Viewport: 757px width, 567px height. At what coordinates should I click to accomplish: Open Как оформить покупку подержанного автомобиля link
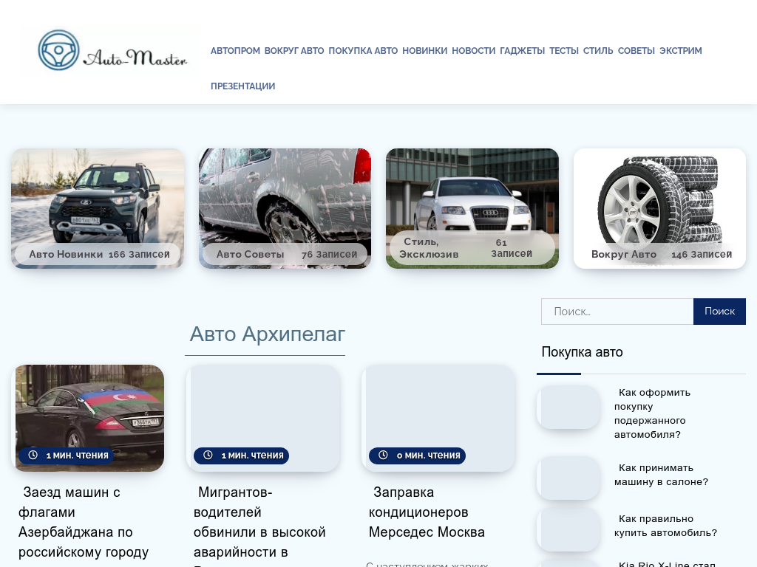pyautogui.click(x=652, y=413)
